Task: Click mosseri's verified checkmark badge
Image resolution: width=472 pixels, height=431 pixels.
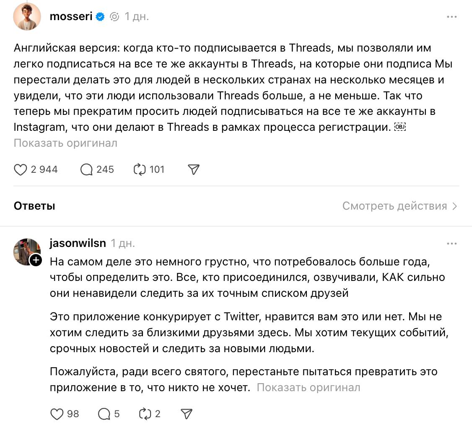Action: [99, 17]
